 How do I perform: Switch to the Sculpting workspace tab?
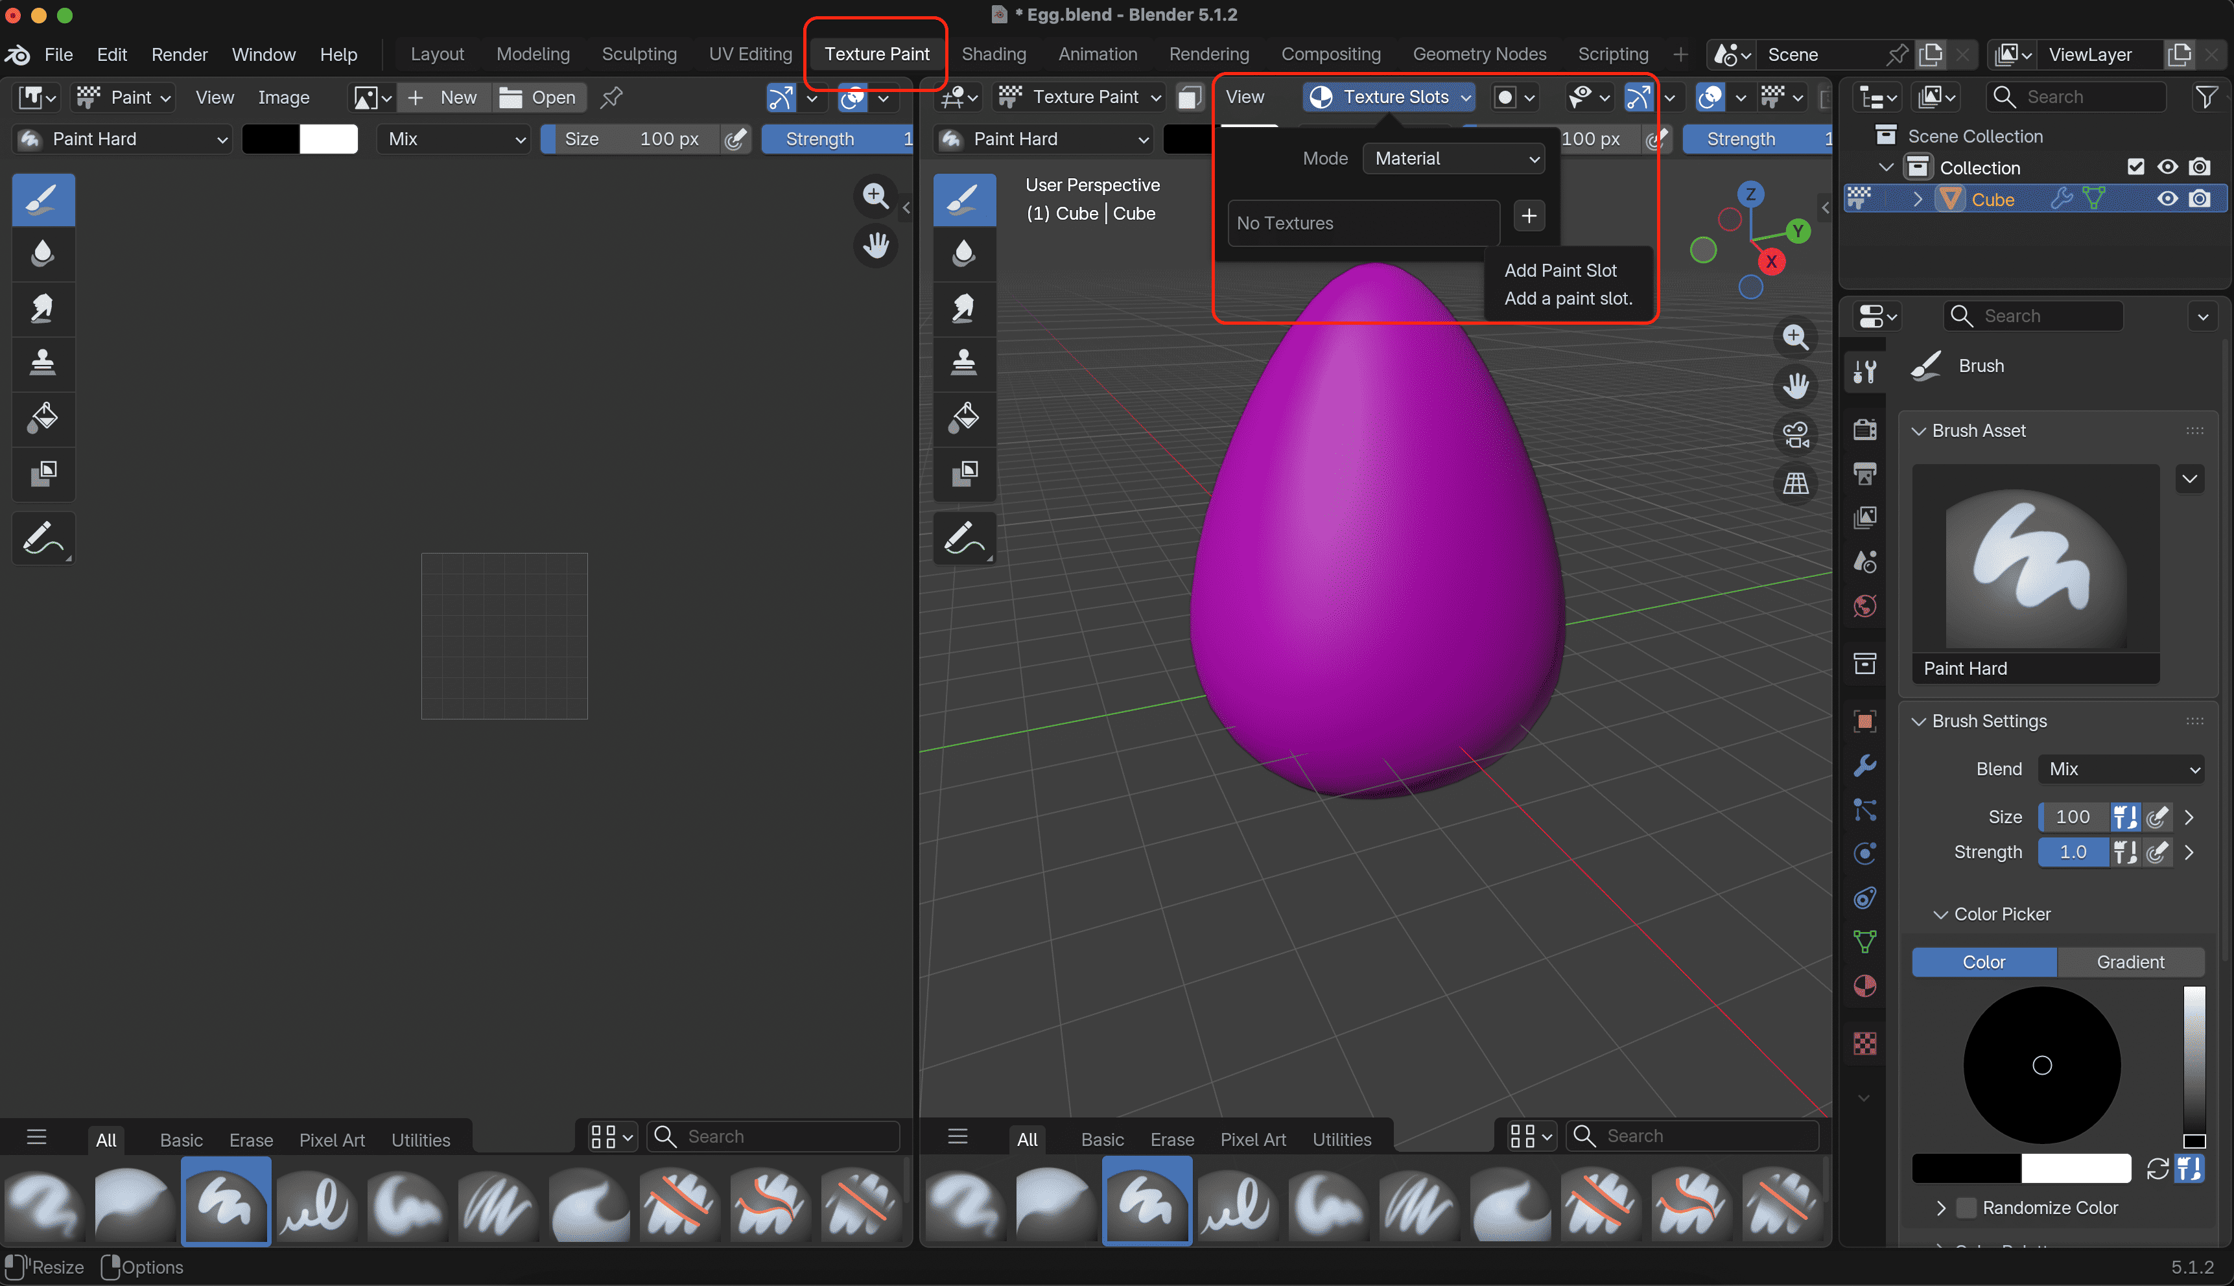pos(640,54)
